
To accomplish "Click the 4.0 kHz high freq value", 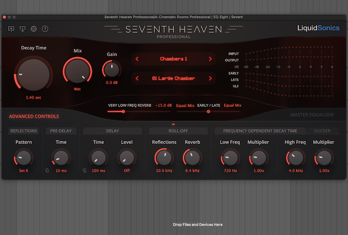I will point(296,171).
